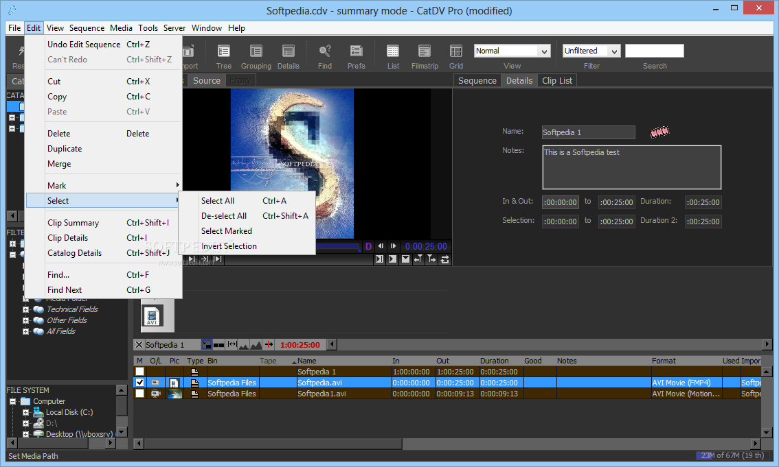
Task: Uncheck mark checkbox for Softpedia.avi row
Action: (139, 382)
